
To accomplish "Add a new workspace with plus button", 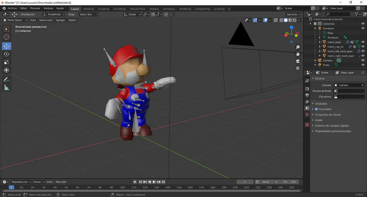I will coord(229,9).
